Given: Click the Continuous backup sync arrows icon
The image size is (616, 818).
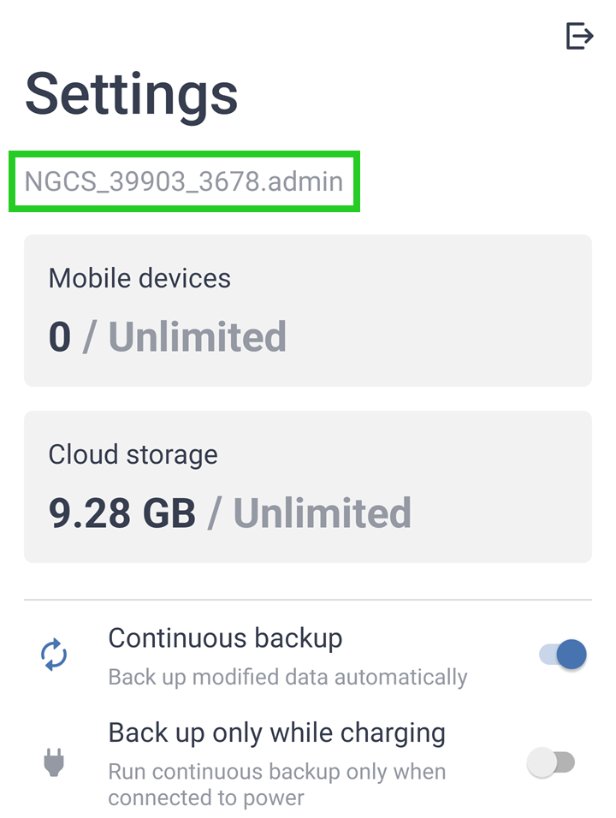Looking at the screenshot, I should point(54,655).
